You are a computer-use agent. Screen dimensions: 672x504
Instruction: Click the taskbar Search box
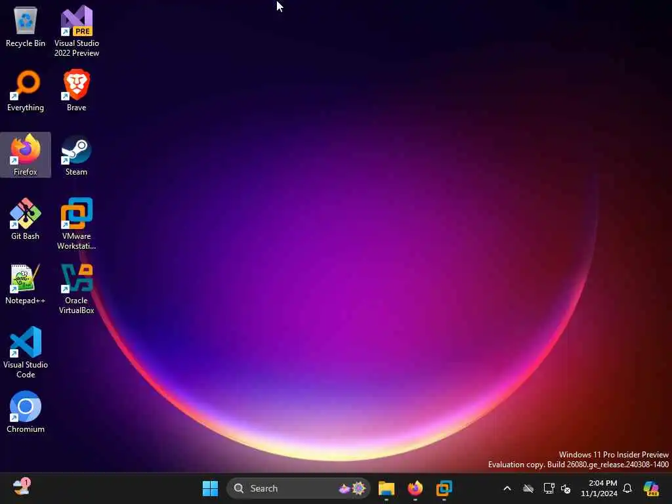click(299, 488)
